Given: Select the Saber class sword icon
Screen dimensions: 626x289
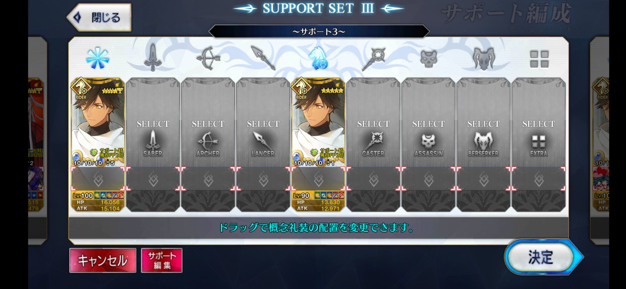Looking at the screenshot, I should coord(153,58).
